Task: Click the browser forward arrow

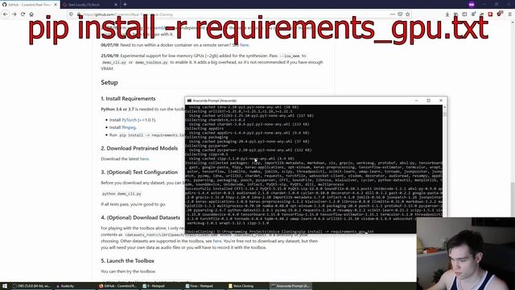Action: [x=14, y=14]
